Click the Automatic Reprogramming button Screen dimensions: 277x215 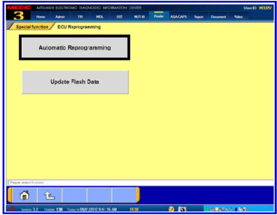[x=75, y=48]
